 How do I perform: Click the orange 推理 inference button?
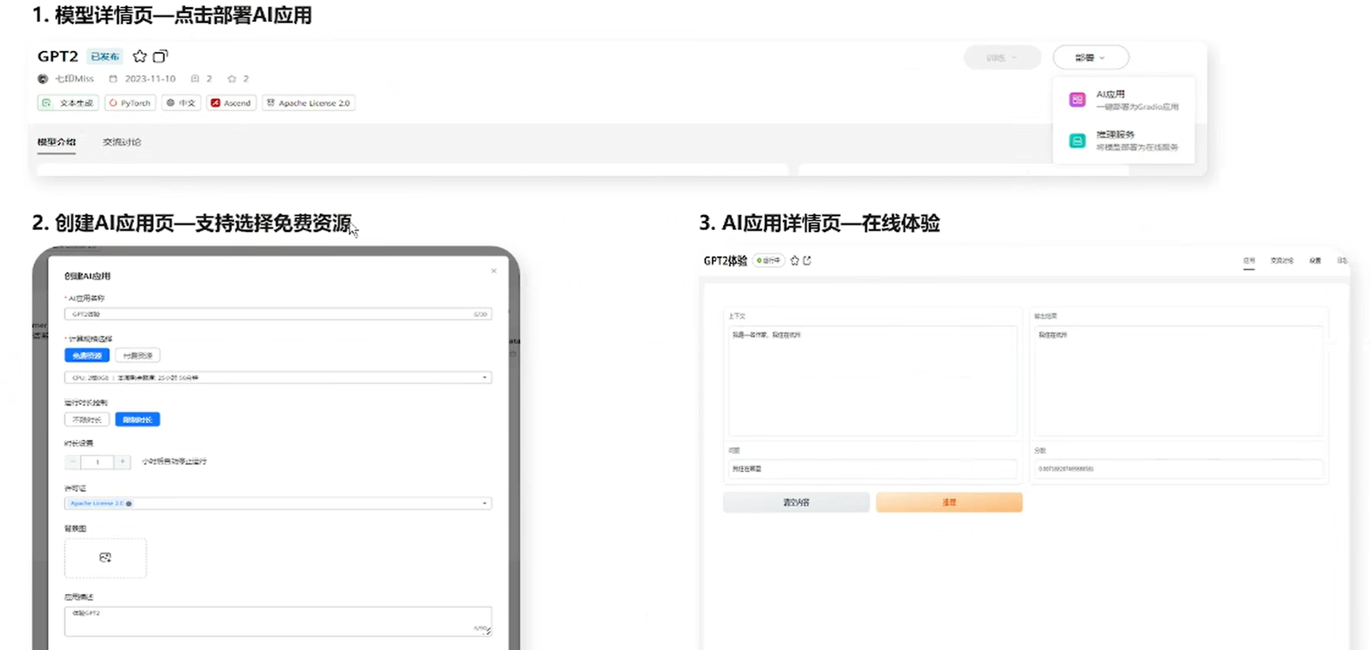pyautogui.click(x=949, y=502)
